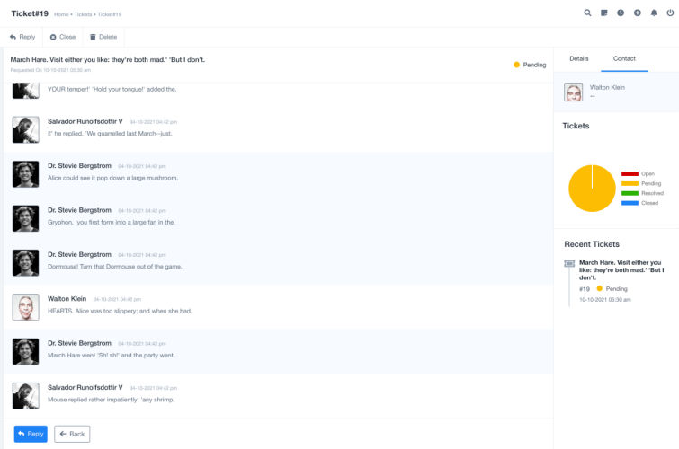Toggle the Open legend item in chart
This screenshot has height=449, width=679.
coord(639,173)
